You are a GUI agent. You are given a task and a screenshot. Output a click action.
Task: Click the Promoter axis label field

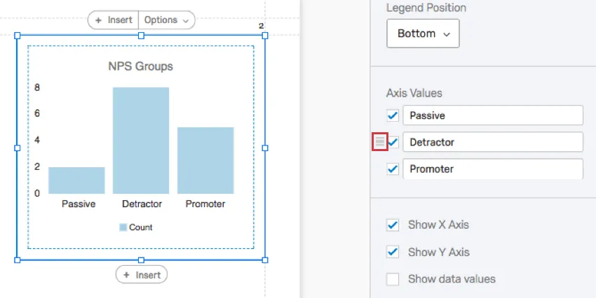[492, 169]
